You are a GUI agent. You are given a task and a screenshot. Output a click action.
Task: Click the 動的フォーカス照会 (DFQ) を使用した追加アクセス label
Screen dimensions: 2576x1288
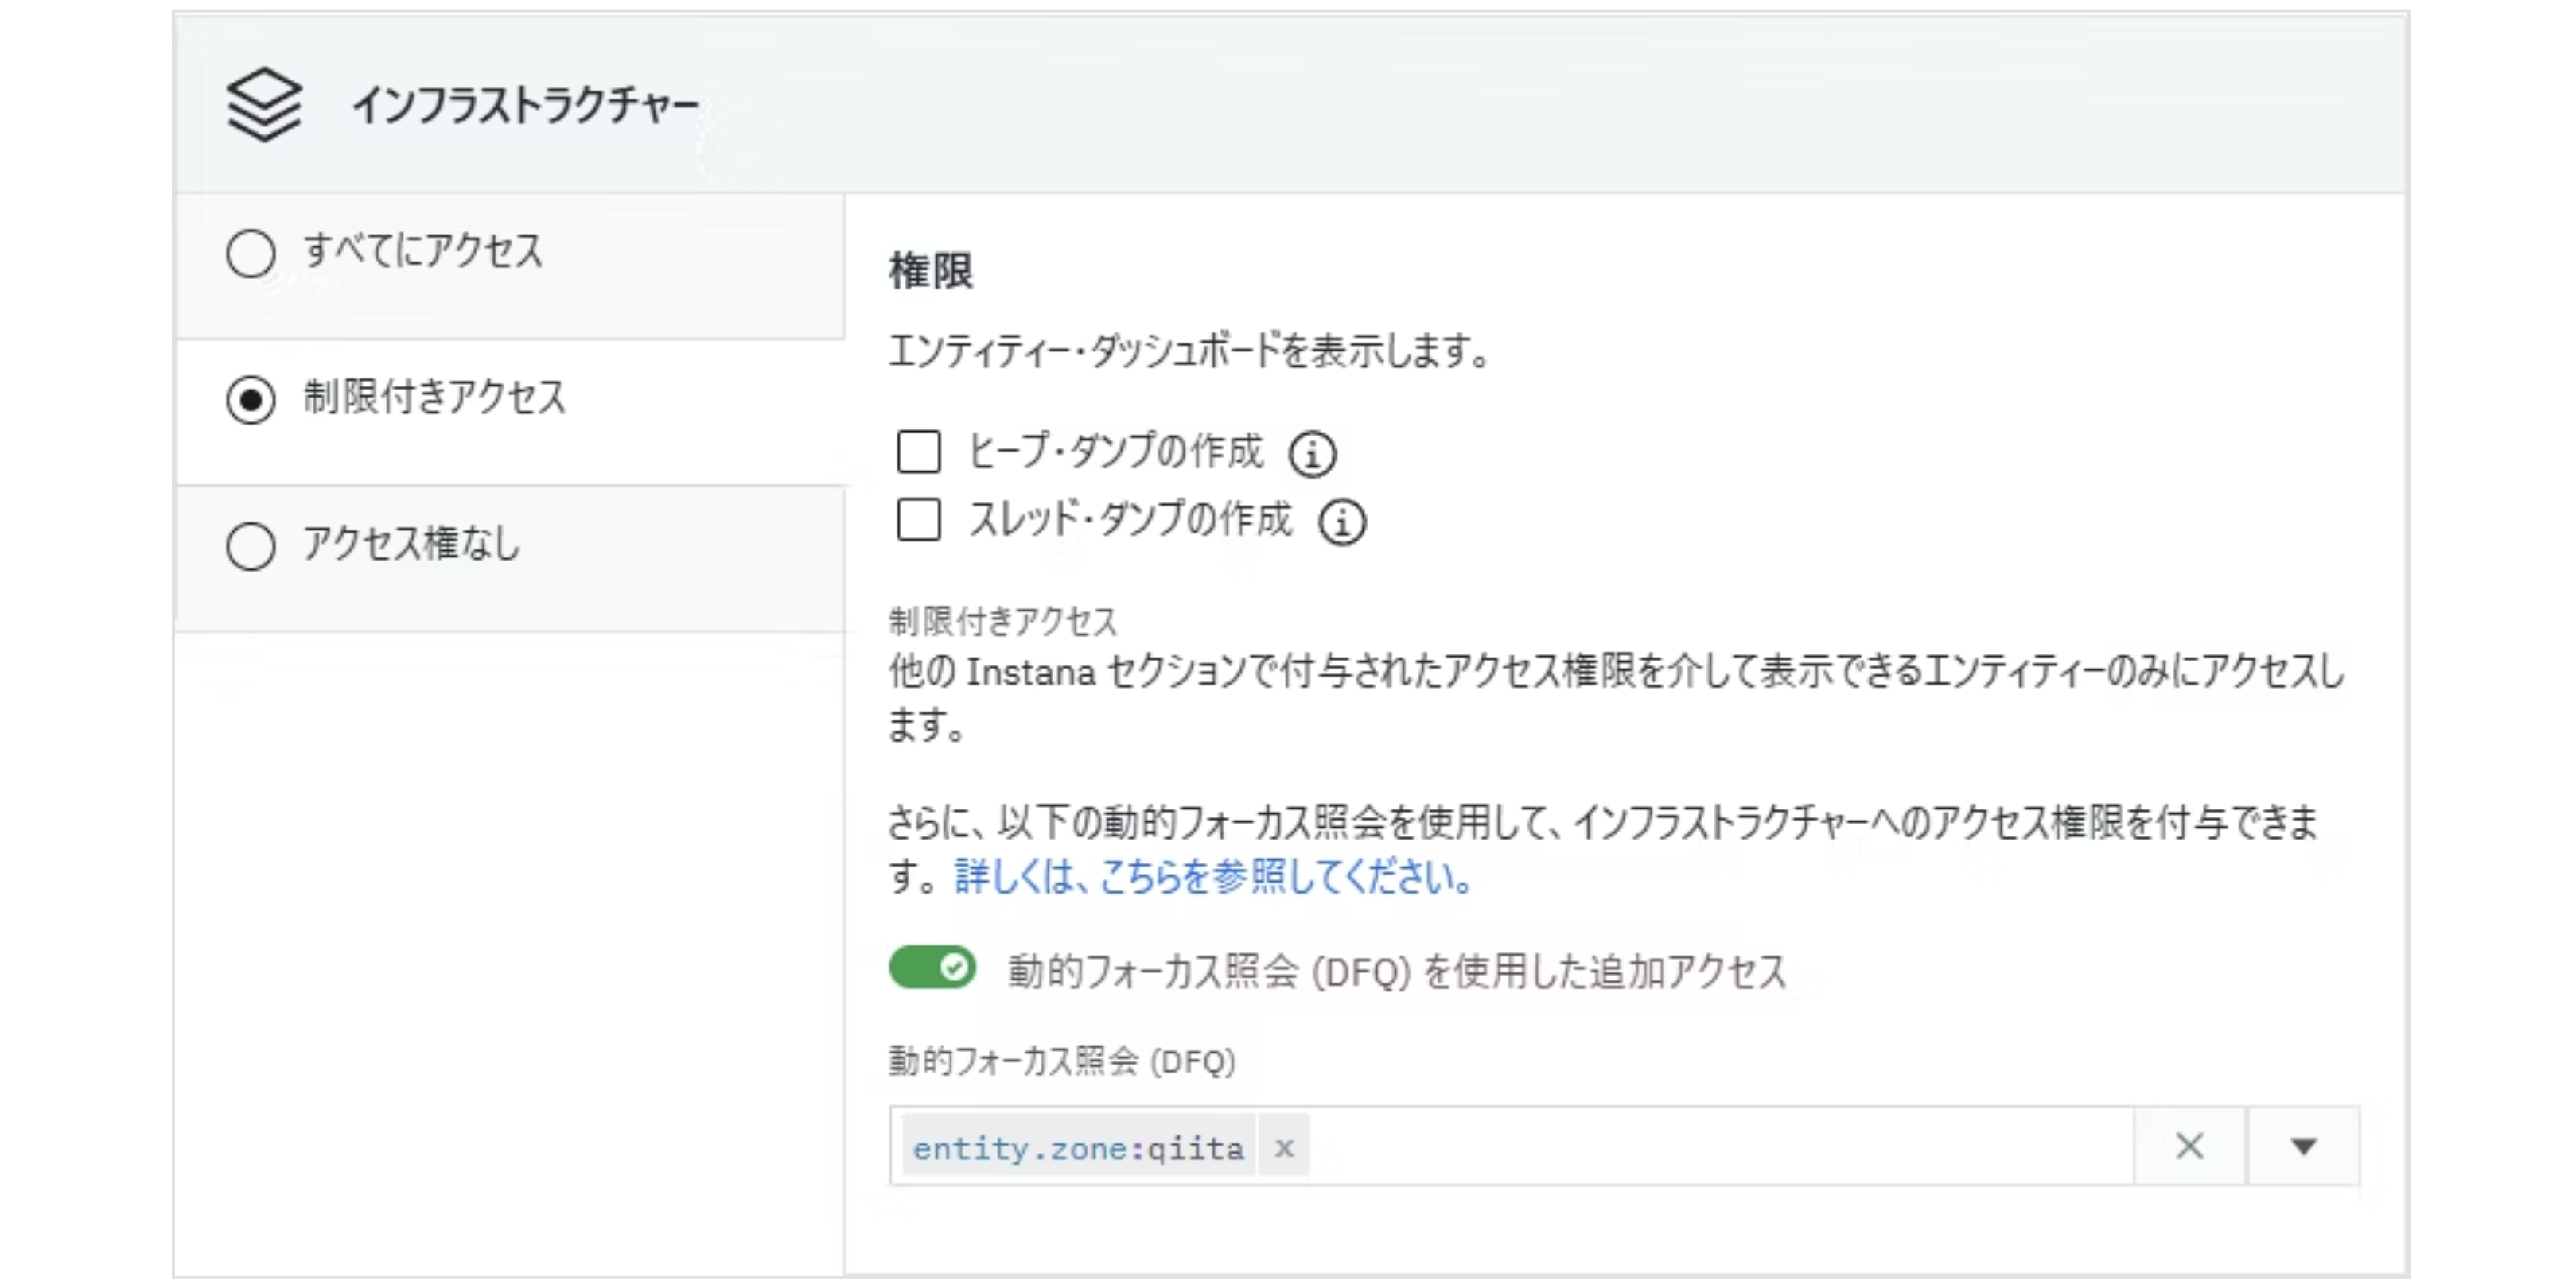coord(1396,972)
